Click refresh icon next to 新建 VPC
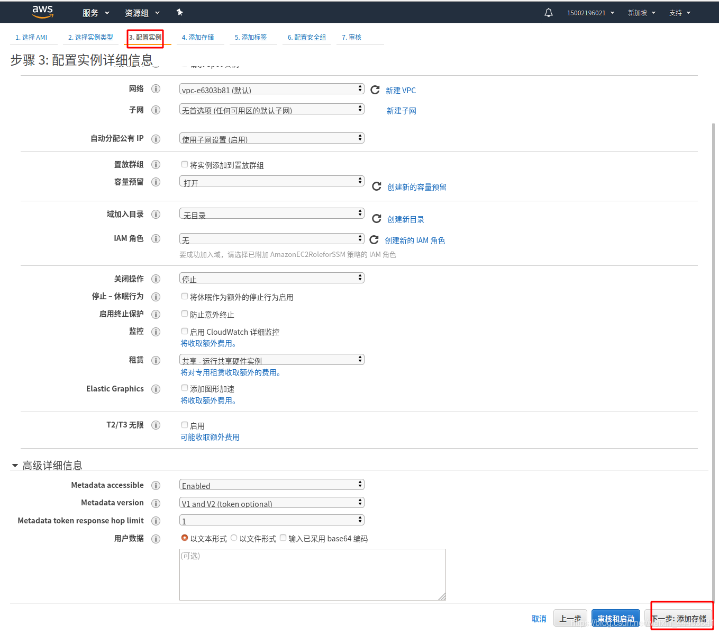The height and width of the screenshot is (633, 719). 375,90
